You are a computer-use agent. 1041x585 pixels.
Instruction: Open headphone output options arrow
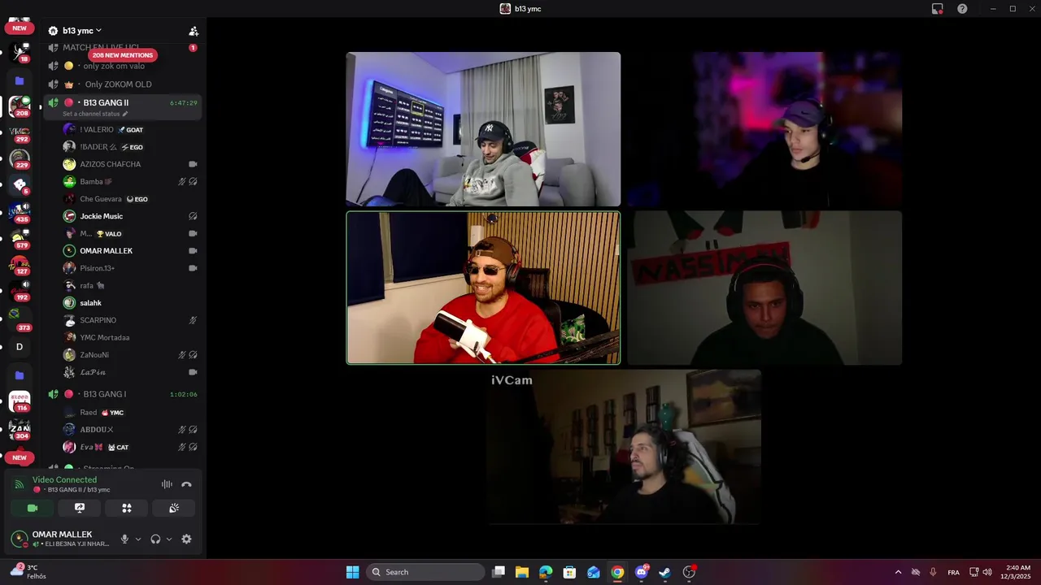click(169, 539)
